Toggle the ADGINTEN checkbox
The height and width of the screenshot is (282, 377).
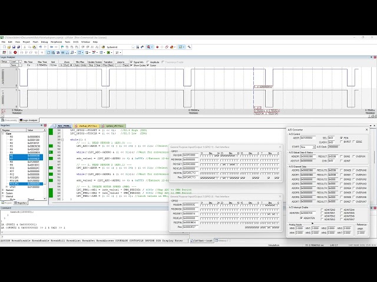tap(301, 218)
